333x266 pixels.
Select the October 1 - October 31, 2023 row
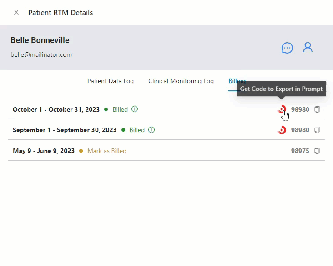56,109
